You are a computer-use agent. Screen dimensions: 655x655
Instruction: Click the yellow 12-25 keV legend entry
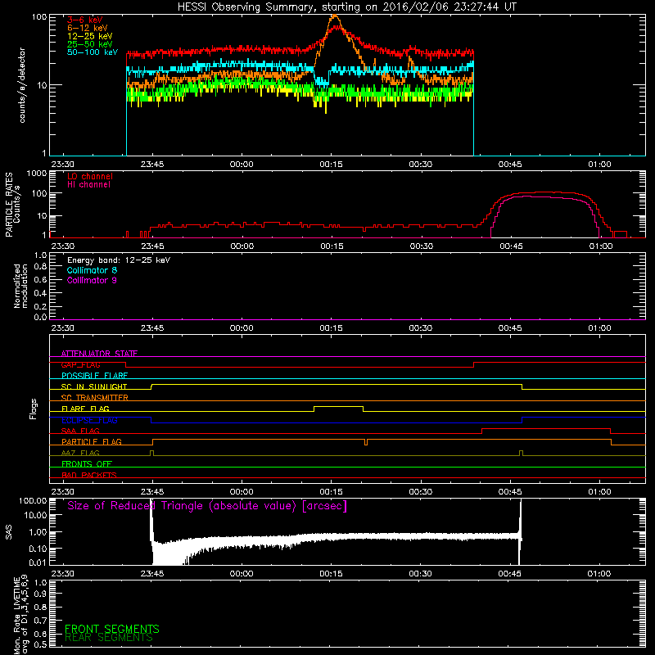90,36
